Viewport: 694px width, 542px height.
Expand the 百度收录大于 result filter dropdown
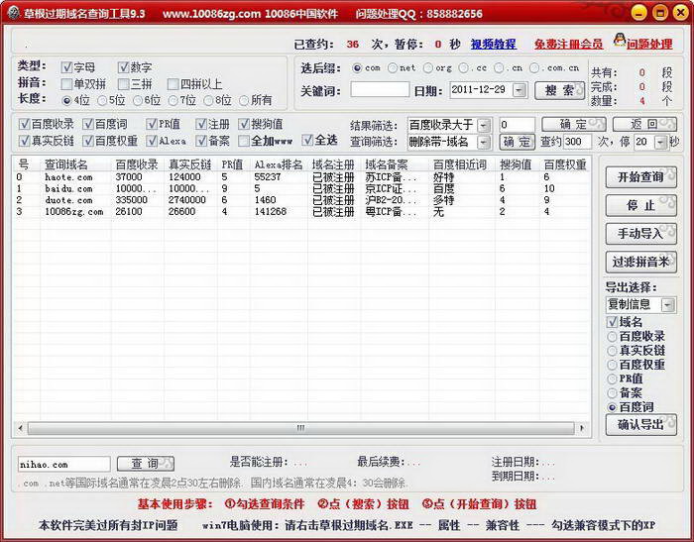pos(483,125)
